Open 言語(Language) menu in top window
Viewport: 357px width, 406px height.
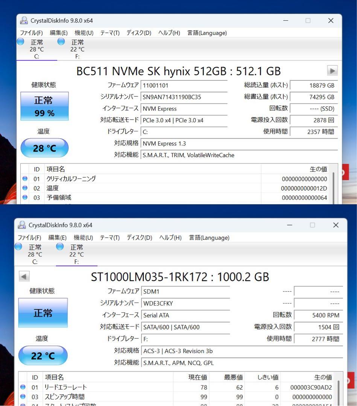(x=207, y=33)
